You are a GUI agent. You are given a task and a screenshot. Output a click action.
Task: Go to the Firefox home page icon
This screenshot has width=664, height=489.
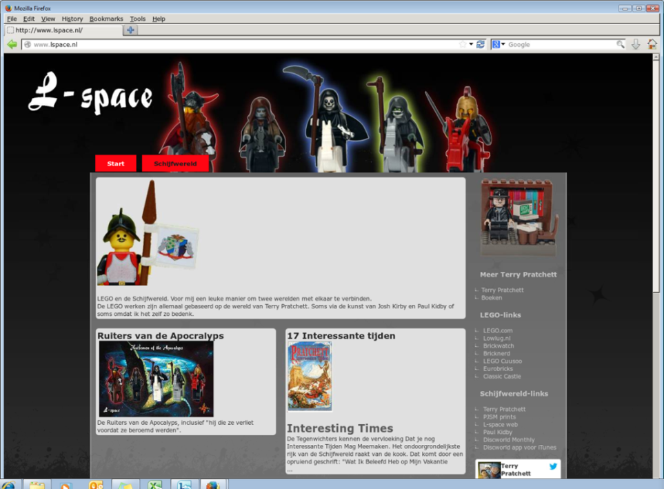coord(652,44)
